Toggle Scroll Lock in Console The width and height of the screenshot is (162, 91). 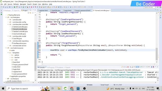[x=132, y=67]
